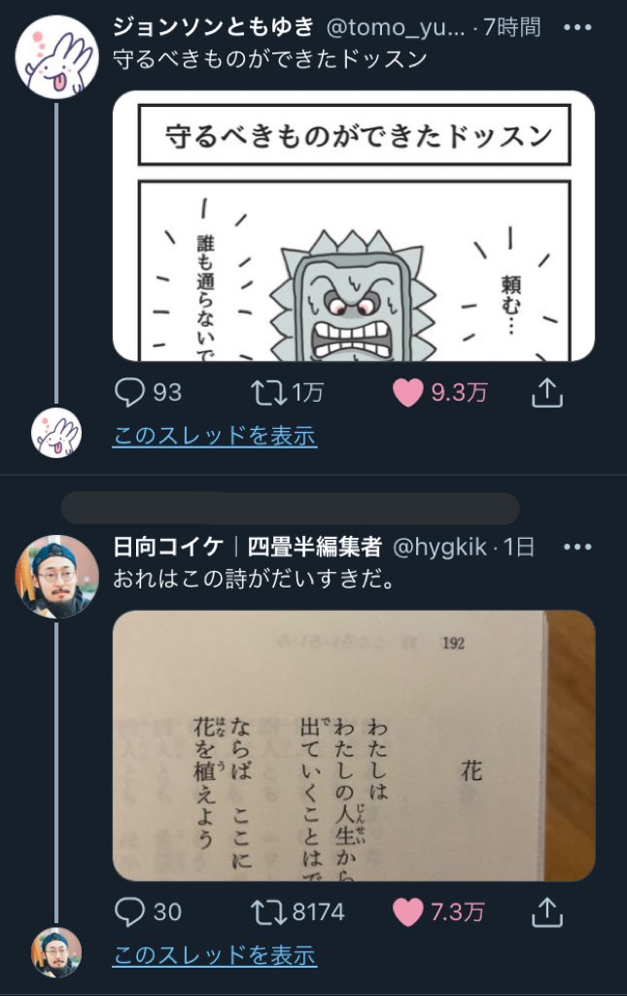Screen dimensions: 627x996
Task: Open ジョンソンともゆき display name
Action: coord(214,26)
